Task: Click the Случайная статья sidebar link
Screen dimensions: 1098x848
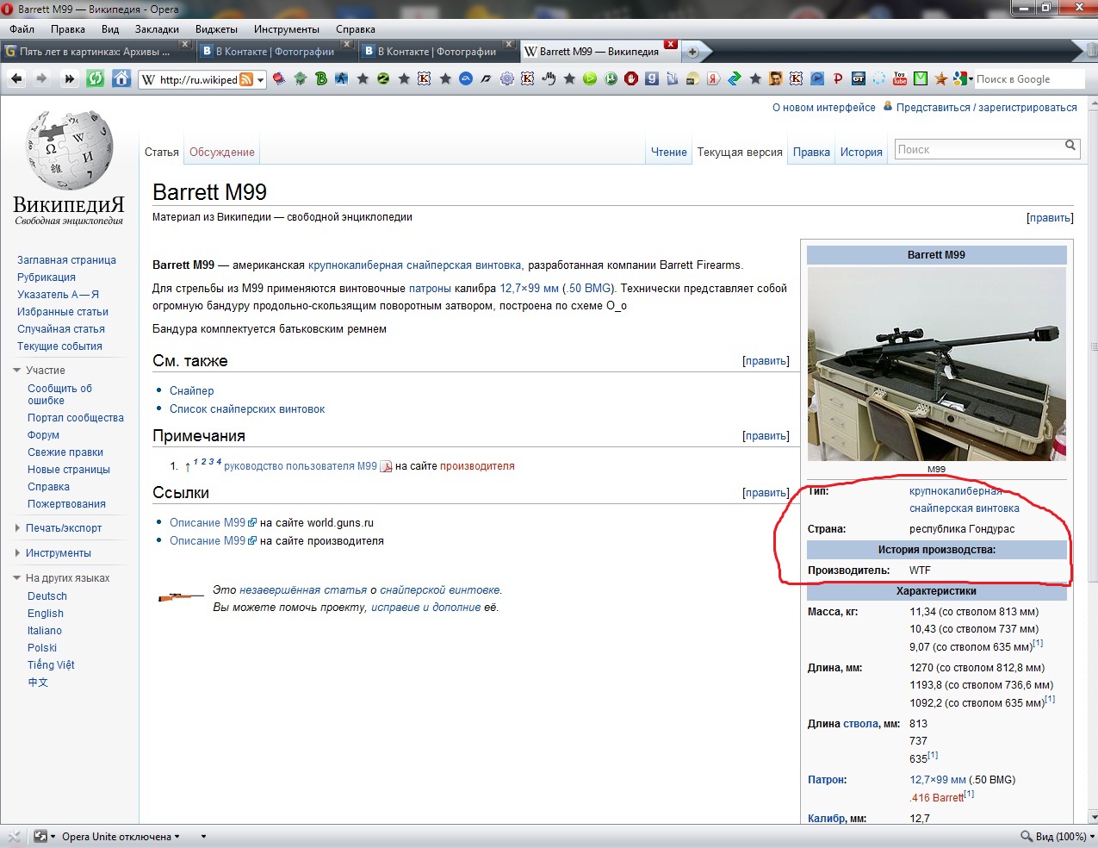Action: (x=61, y=329)
